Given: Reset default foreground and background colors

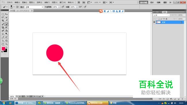Looking at the screenshot, I should (2, 52).
